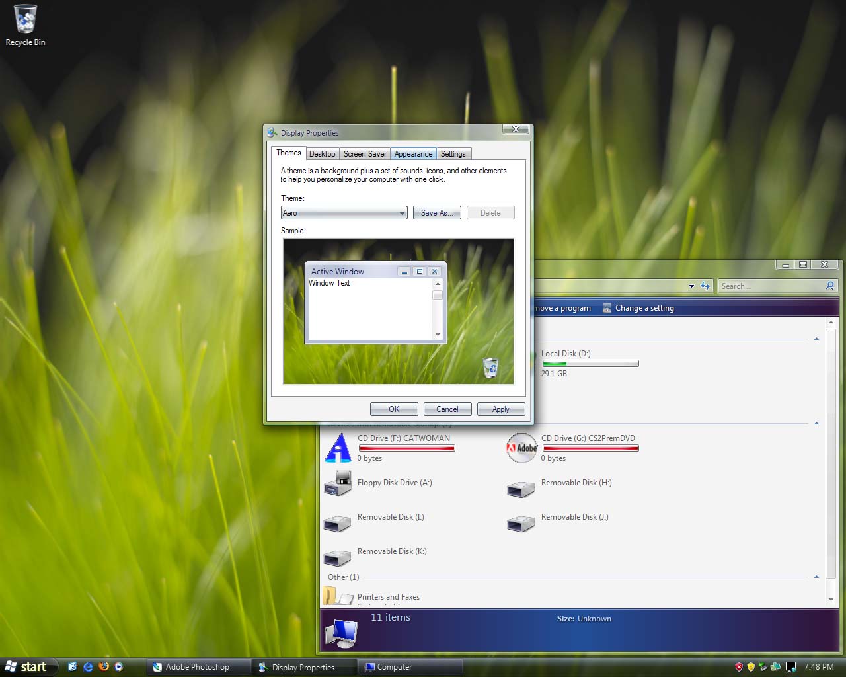Click the refresh icon beside the address bar
Image resolution: width=846 pixels, height=677 pixels.
(705, 286)
